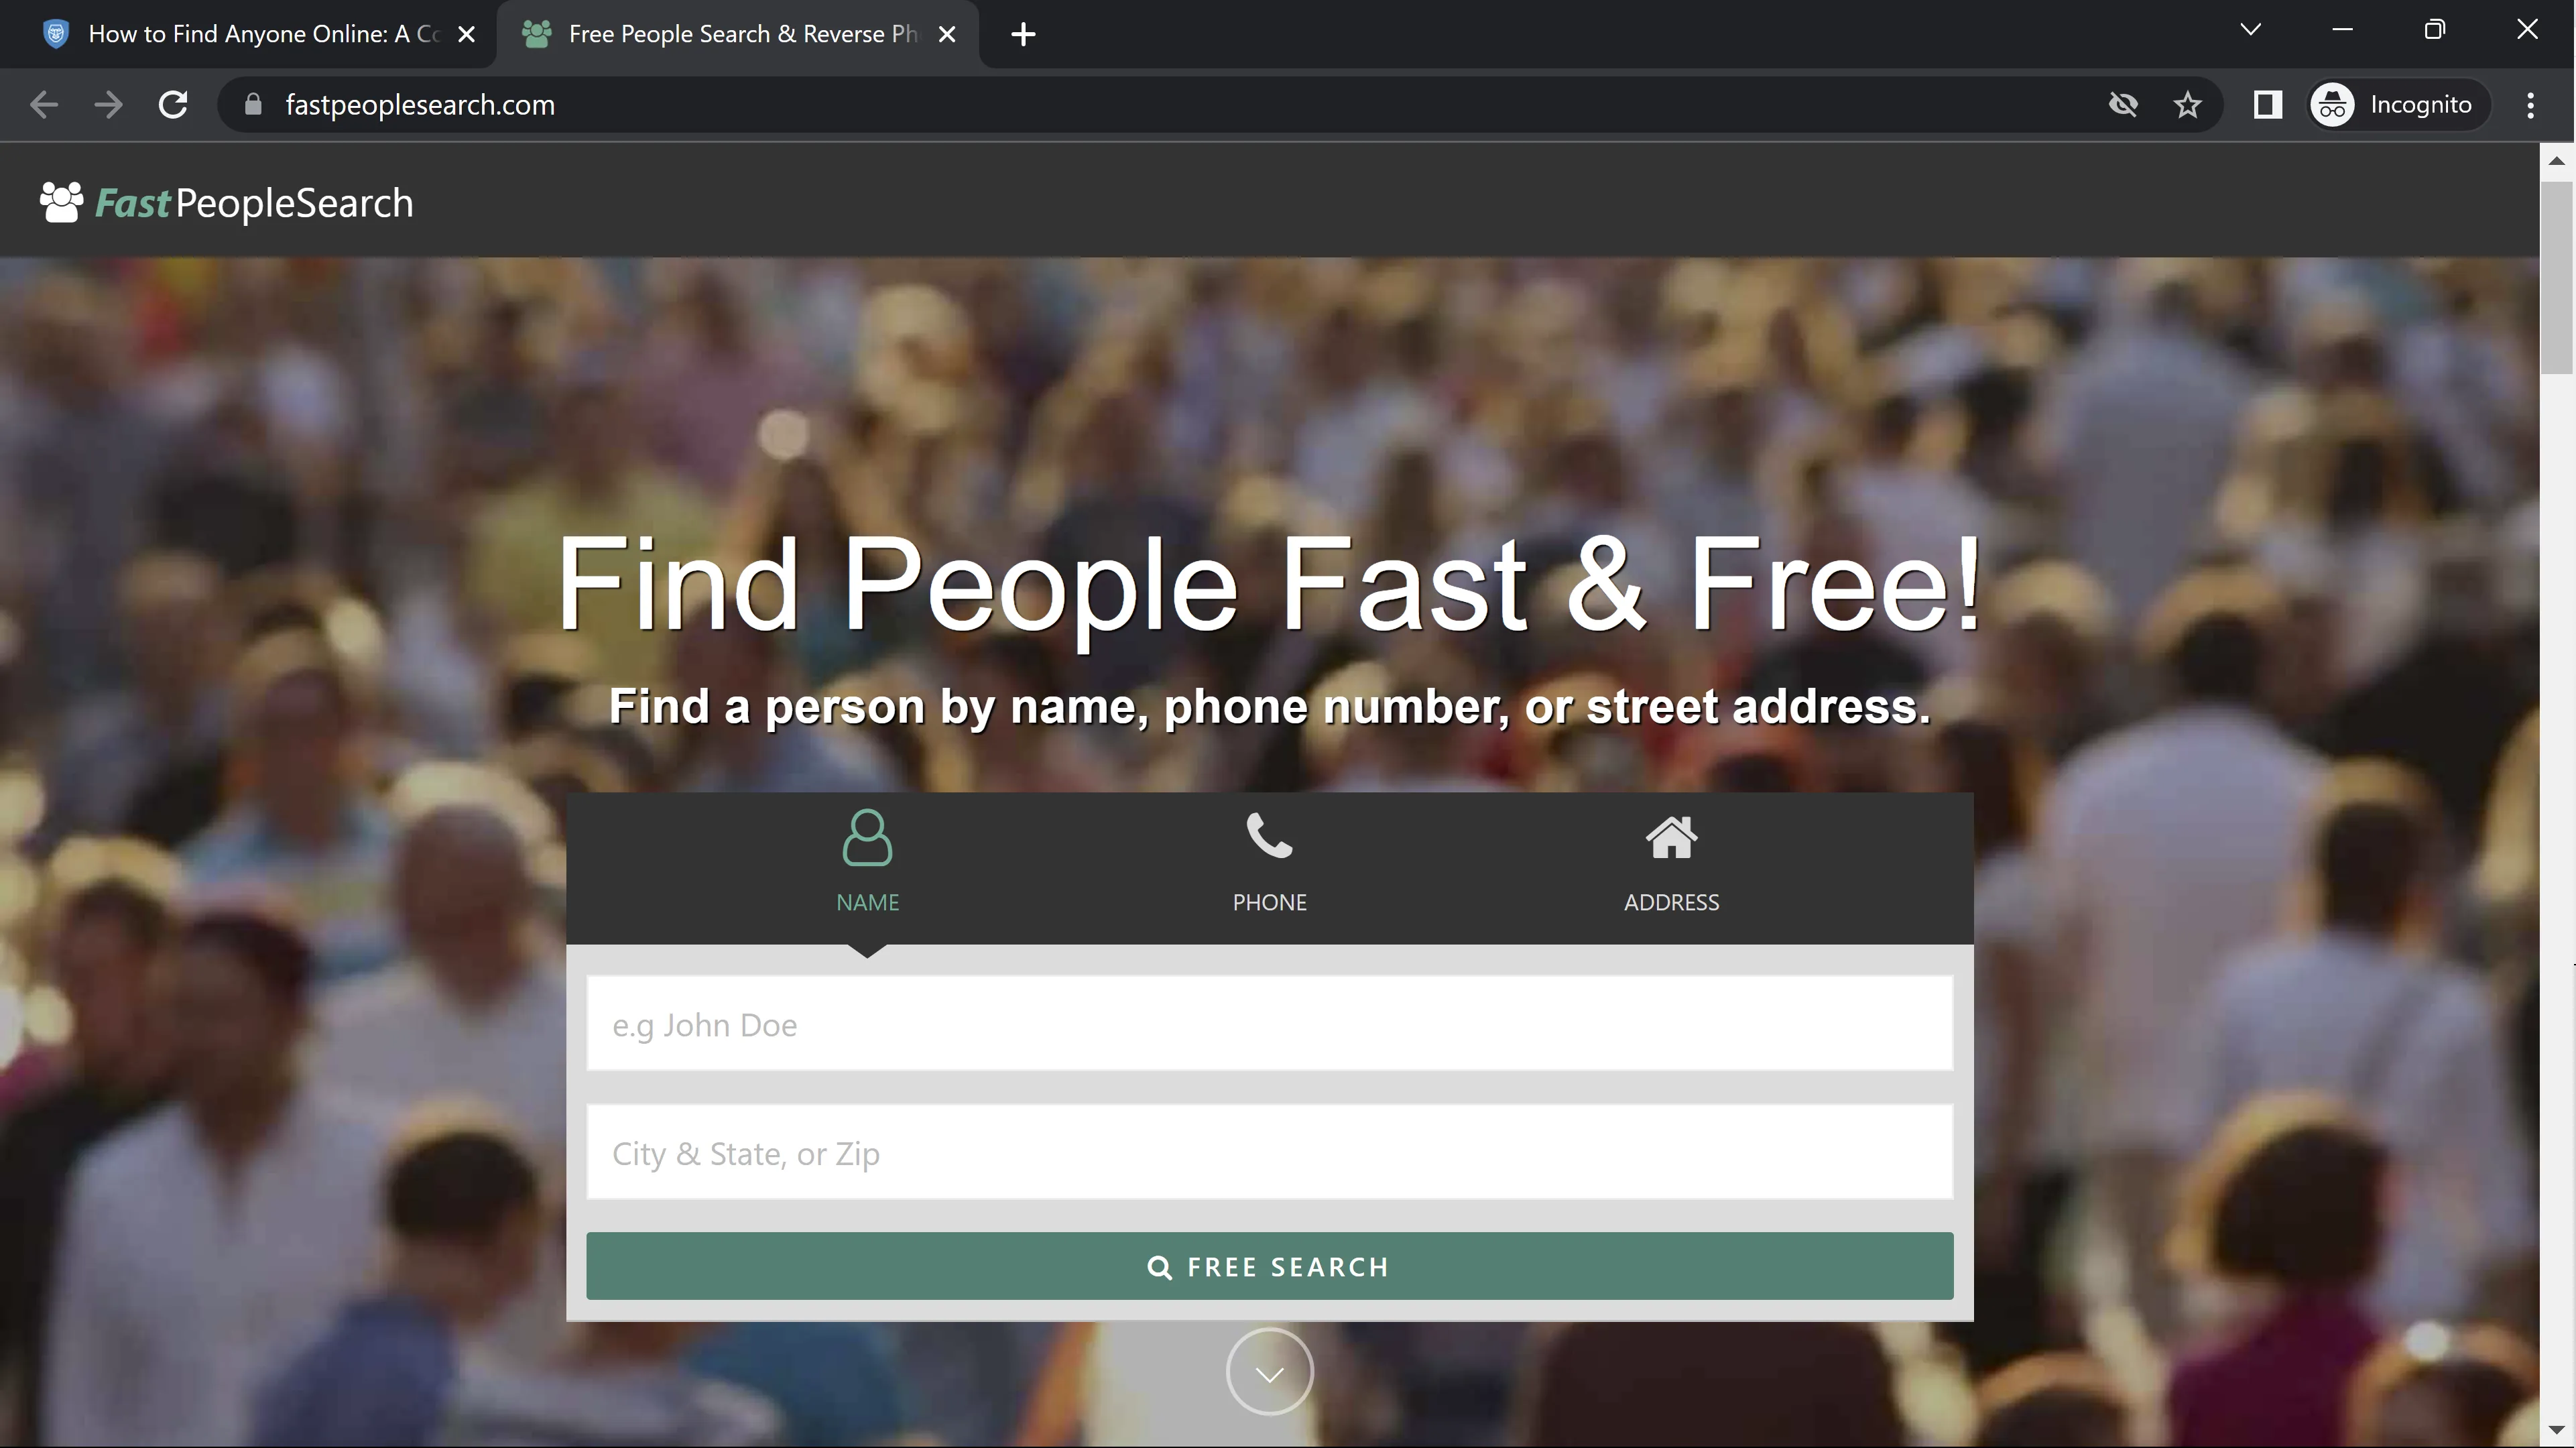
Task: Click the FastPeopleSearch logo
Action: click(x=226, y=203)
